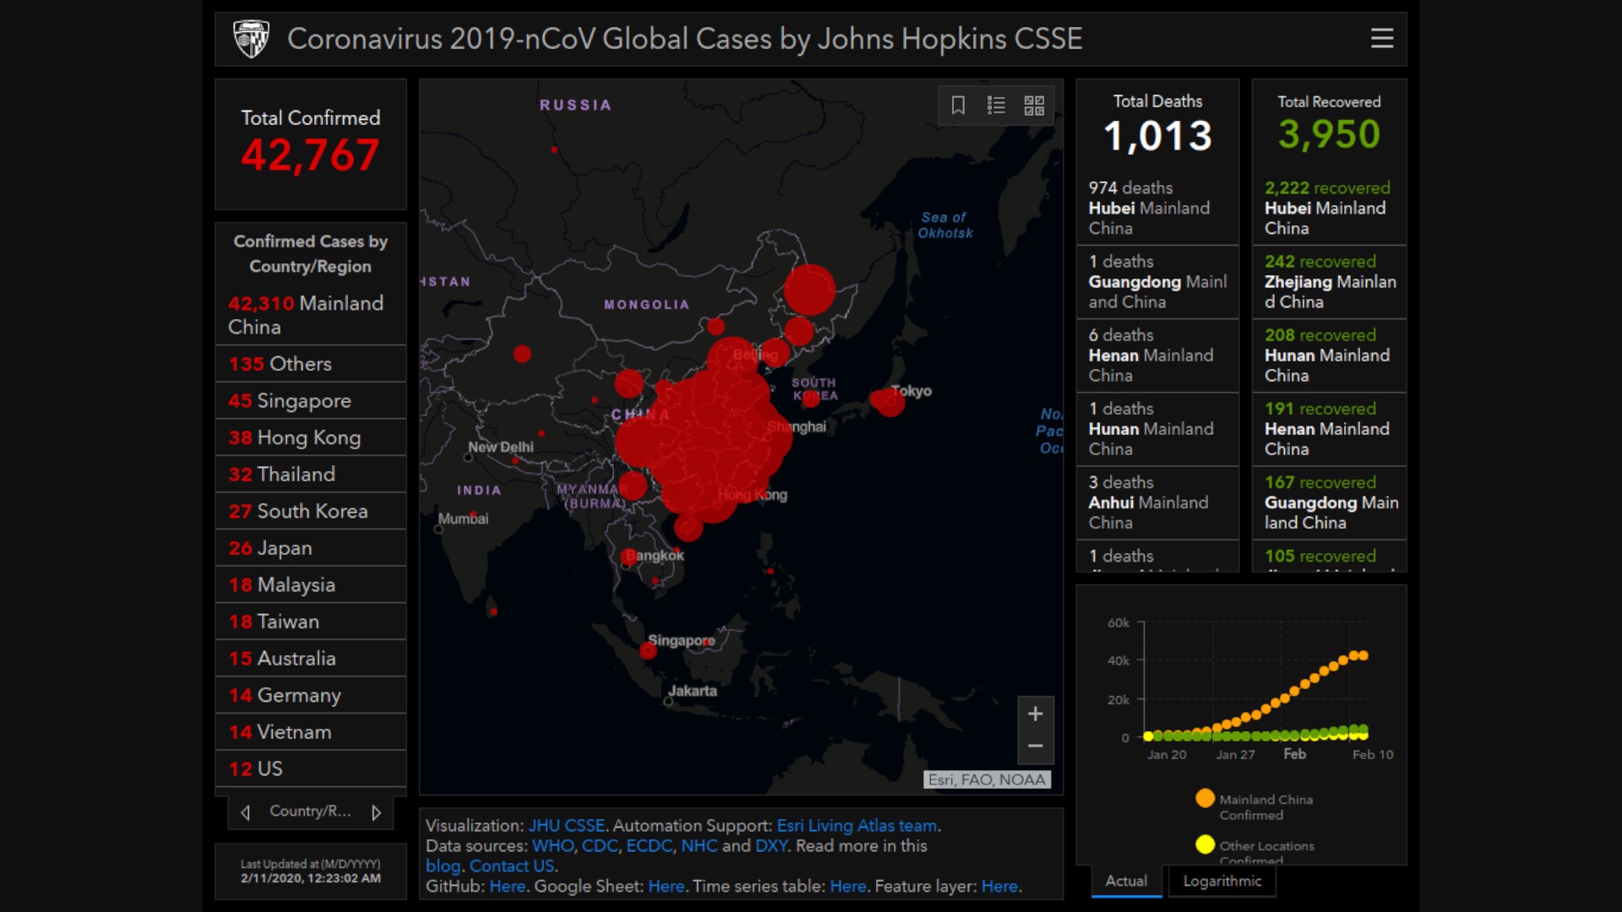This screenshot has height=912, width=1622.
Task: Open the Time series table Here link
Action: point(847,886)
